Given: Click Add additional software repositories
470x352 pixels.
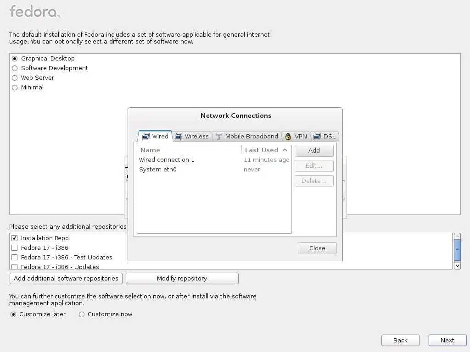Looking at the screenshot, I should pyautogui.click(x=66, y=278).
